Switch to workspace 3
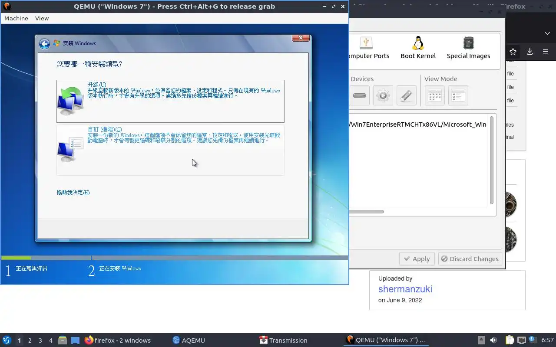This screenshot has height=347, width=556. pyautogui.click(x=40, y=340)
